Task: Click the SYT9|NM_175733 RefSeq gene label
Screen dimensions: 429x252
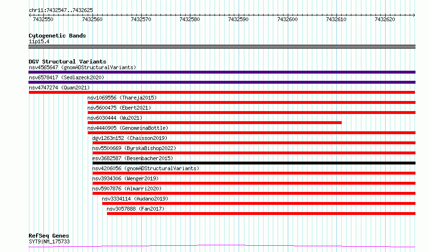Action: click(x=49, y=241)
